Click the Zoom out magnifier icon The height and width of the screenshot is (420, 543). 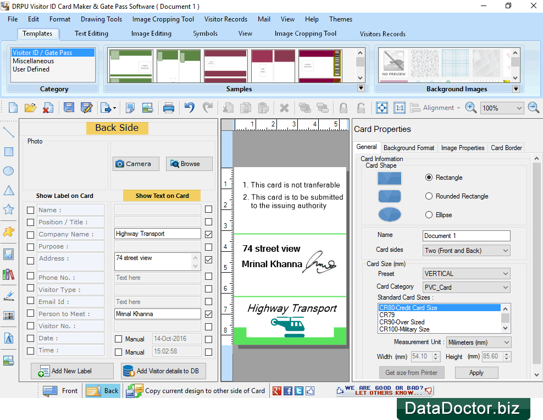[533, 108]
